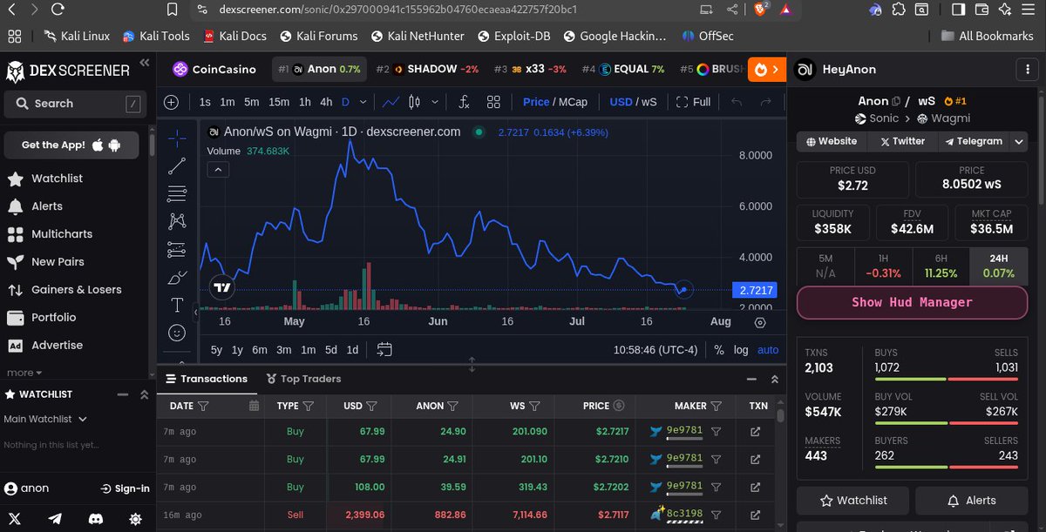Viewport: 1046px width, 532px height.
Task: Add a symbol with the plus icon
Action: point(172,102)
